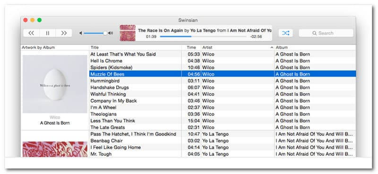Click the 10:46 time cell

(x=194, y=68)
